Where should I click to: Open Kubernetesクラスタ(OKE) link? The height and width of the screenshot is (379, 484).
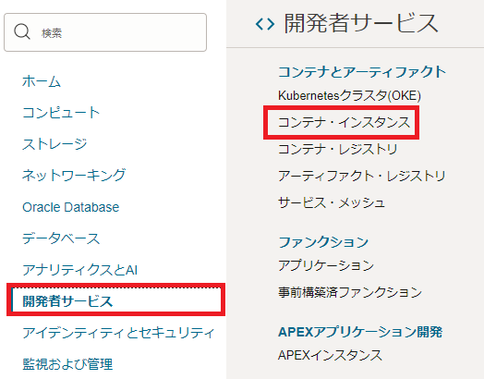pos(349,95)
